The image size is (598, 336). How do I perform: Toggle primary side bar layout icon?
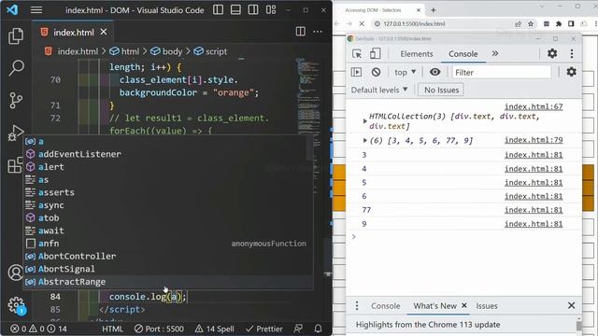click(x=218, y=10)
